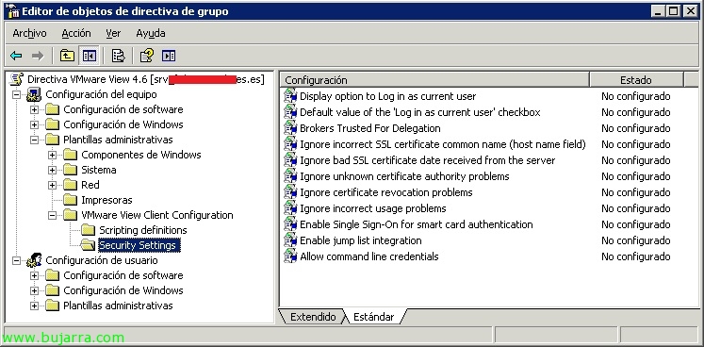The image size is (704, 347).
Task: Click the setting icon for Enable jump list integration
Action: click(x=290, y=240)
